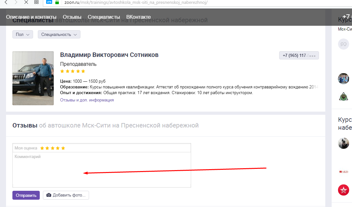Open the speed dial grid icon
The height and width of the screenshot is (207, 352).
[x=36, y=2]
